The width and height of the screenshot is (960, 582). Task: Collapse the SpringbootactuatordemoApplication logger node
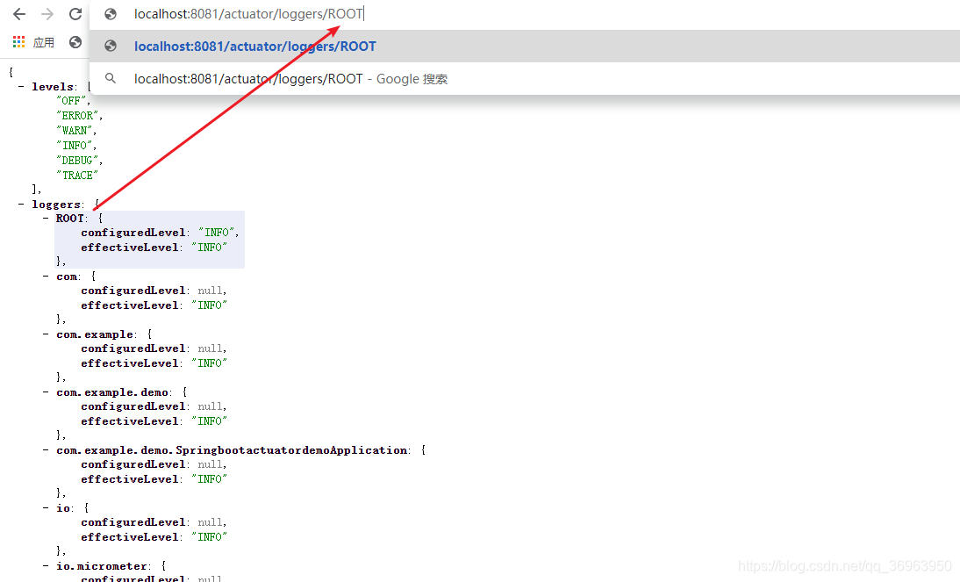click(x=46, y=449)
